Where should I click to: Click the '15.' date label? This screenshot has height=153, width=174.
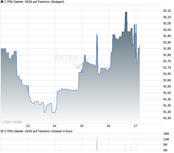click(x=82, y=126)
